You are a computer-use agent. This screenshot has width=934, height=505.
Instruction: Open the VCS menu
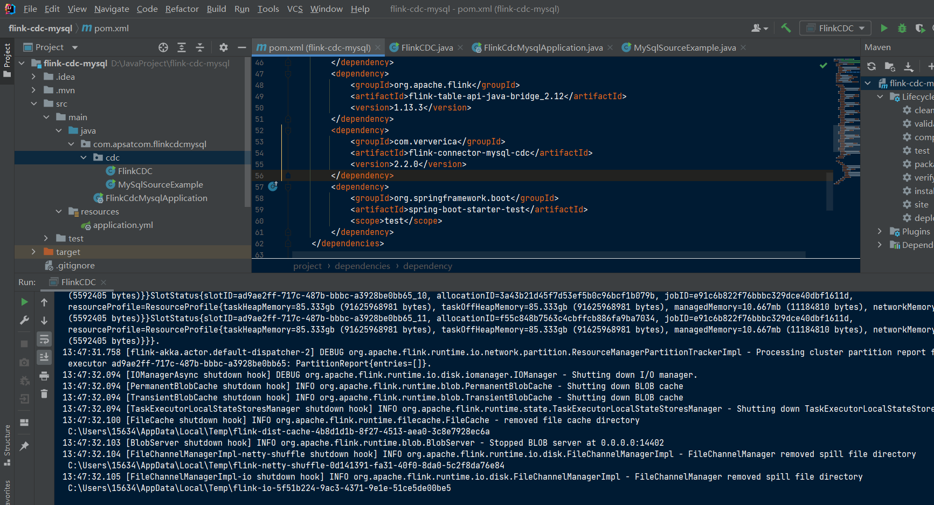[x=295, y=9]
